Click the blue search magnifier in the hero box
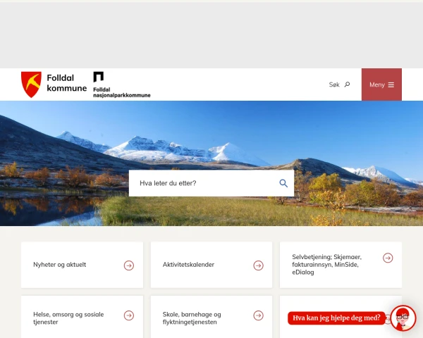The height and width of the screenshot is (338, 423). coord(283,183)
